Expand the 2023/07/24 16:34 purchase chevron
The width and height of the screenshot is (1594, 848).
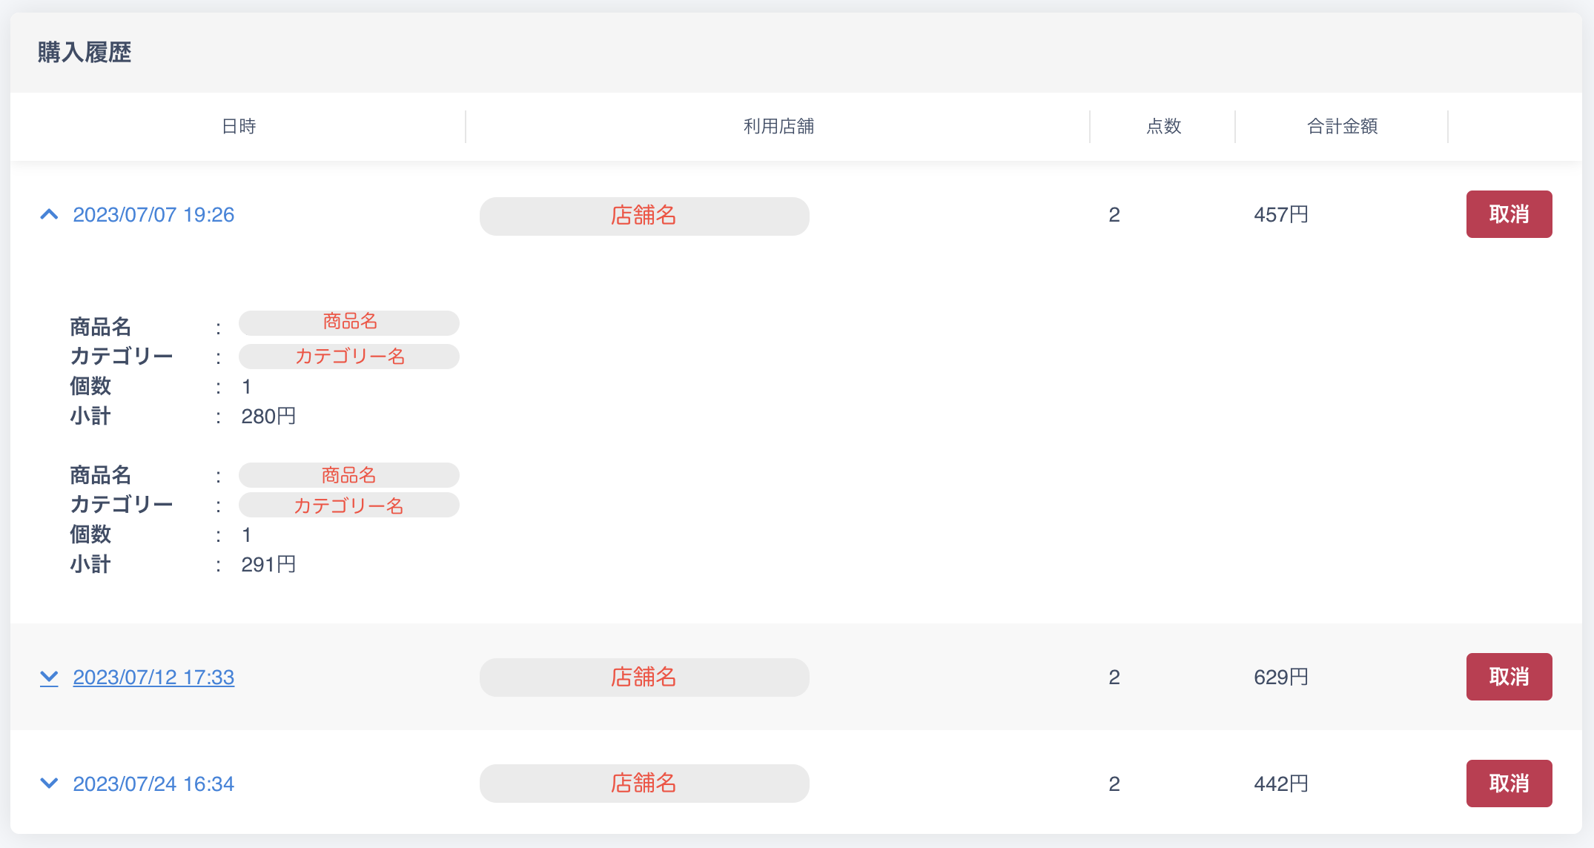pos(49,784)
